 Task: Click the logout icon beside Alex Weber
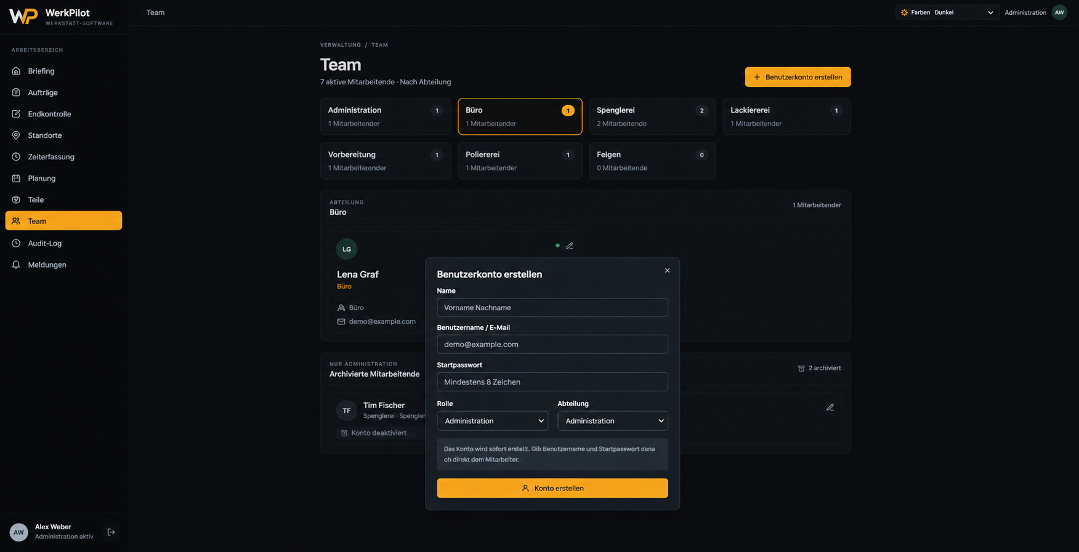tap(111, 532)
